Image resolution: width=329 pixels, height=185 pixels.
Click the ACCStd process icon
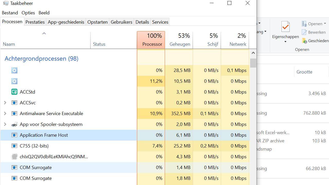click(14, 92)
